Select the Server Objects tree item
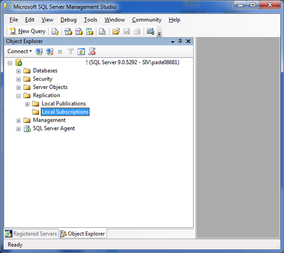284x253 pixels. 50,87
